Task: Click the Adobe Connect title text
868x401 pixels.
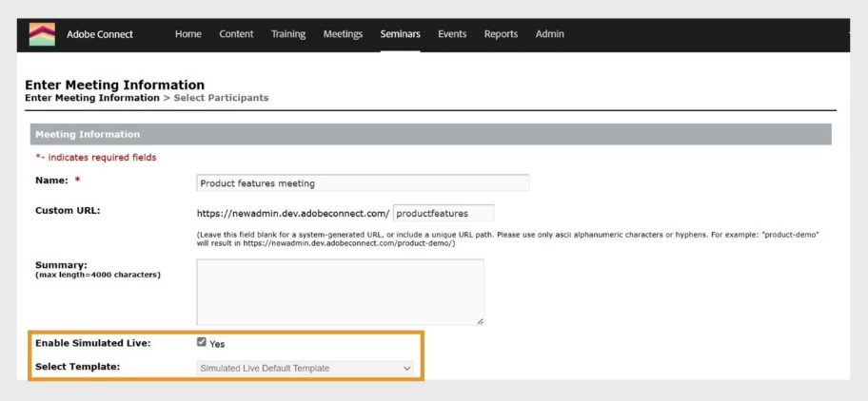Action: pos(100,34)
